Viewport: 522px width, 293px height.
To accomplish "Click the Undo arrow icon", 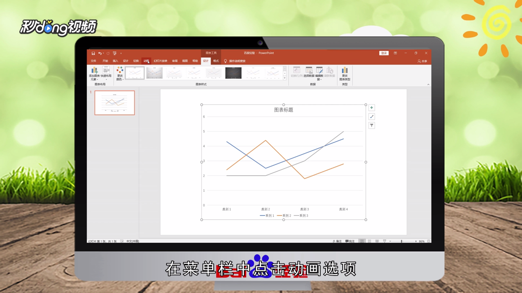I will [x=100, y=53].
